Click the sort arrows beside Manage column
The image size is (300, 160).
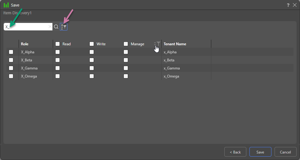point(155,44)
